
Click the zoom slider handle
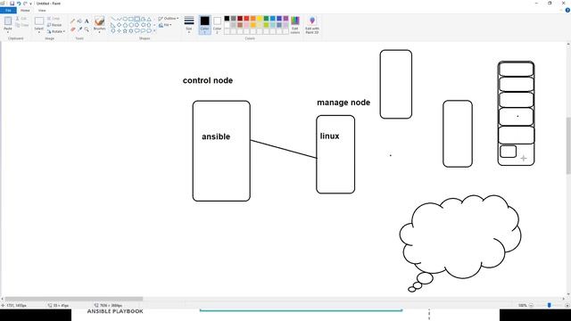pos(550,305)
